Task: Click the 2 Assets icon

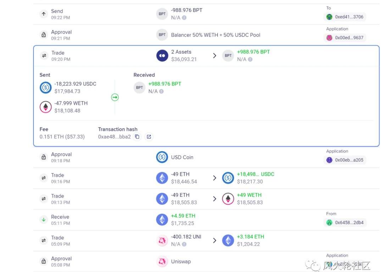Action: pos(162,56)
